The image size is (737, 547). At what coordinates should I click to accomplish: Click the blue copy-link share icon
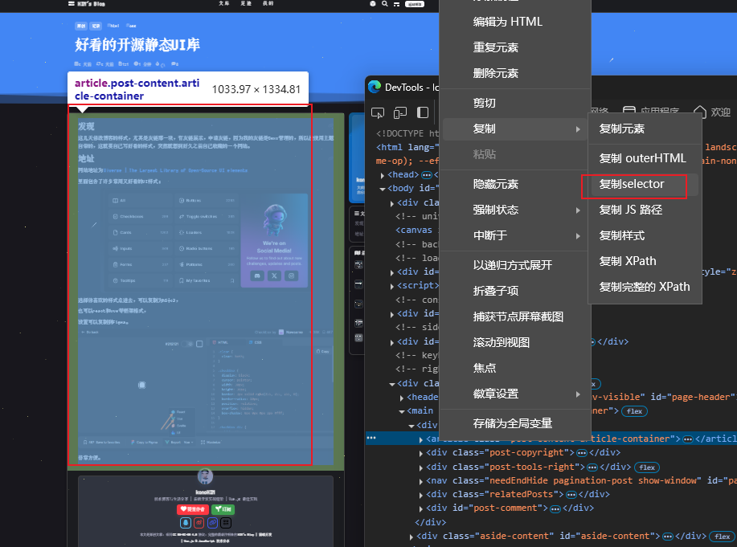click(212, 523)
